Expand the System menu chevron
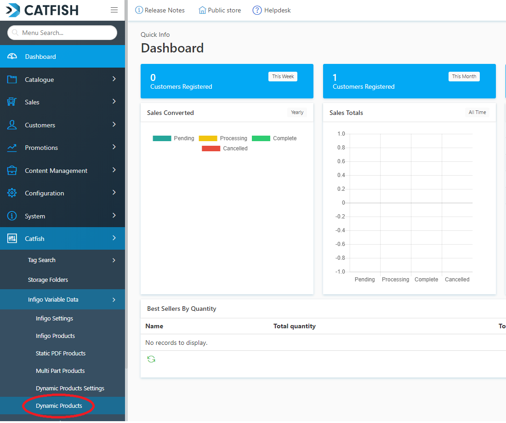 [114, 216]
